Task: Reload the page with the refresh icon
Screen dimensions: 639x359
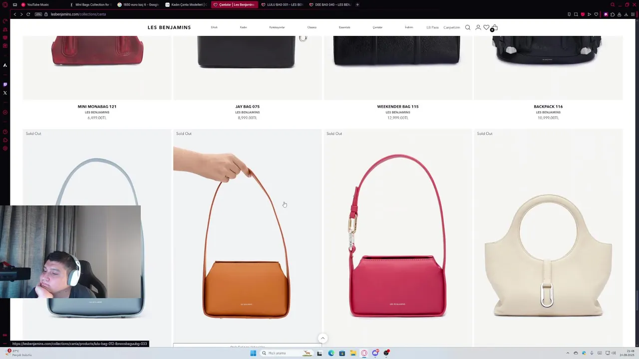Action: [28, 14]
